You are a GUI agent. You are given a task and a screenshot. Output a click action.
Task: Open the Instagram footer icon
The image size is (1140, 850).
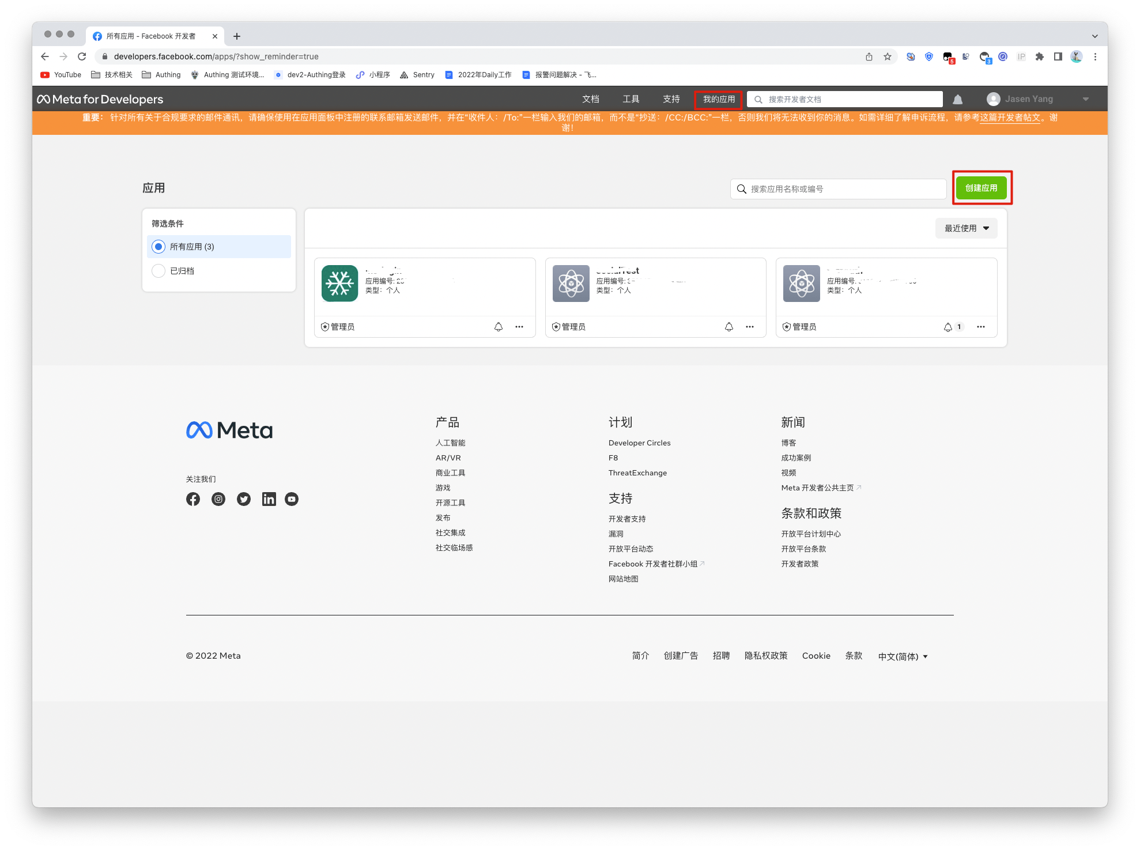218,499
